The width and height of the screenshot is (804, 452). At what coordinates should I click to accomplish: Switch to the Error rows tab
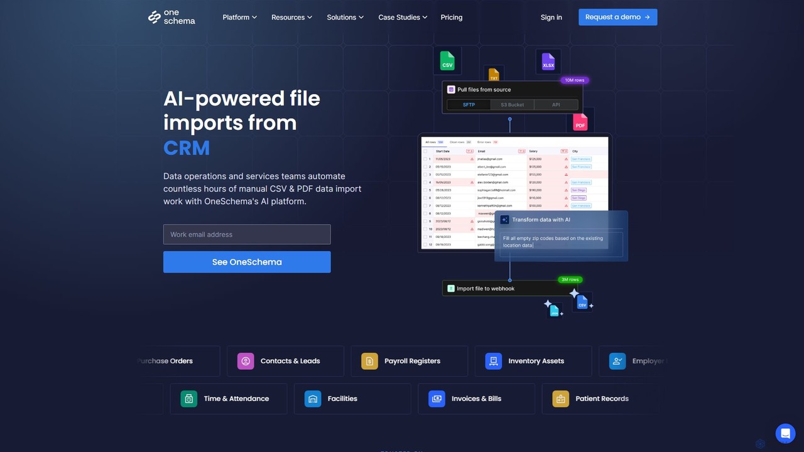[x=487, y=142]
